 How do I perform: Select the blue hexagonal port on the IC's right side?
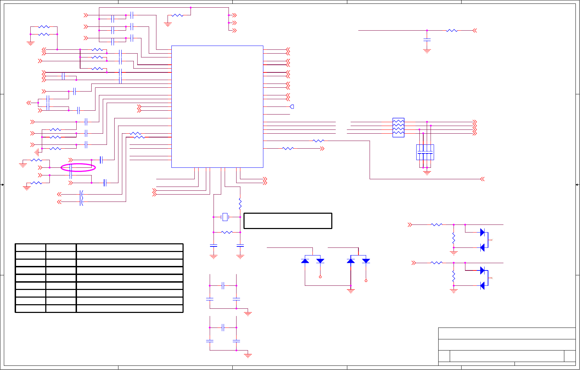click(x=292, y=107)
